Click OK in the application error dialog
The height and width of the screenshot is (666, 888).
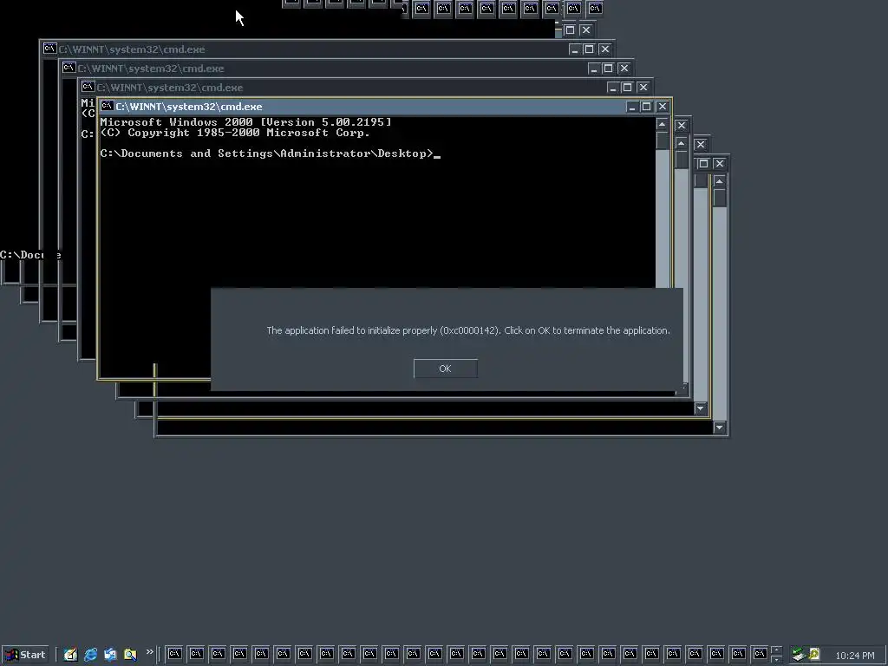coord(445,369)
